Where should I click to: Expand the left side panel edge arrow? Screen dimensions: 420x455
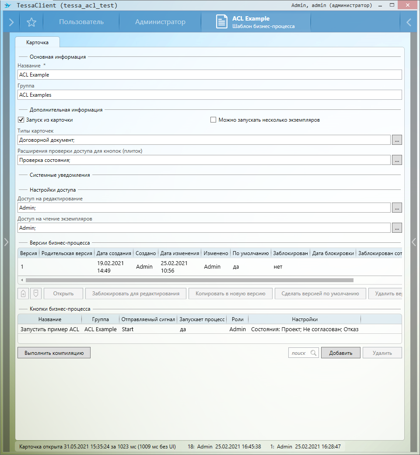coord(6,242)
